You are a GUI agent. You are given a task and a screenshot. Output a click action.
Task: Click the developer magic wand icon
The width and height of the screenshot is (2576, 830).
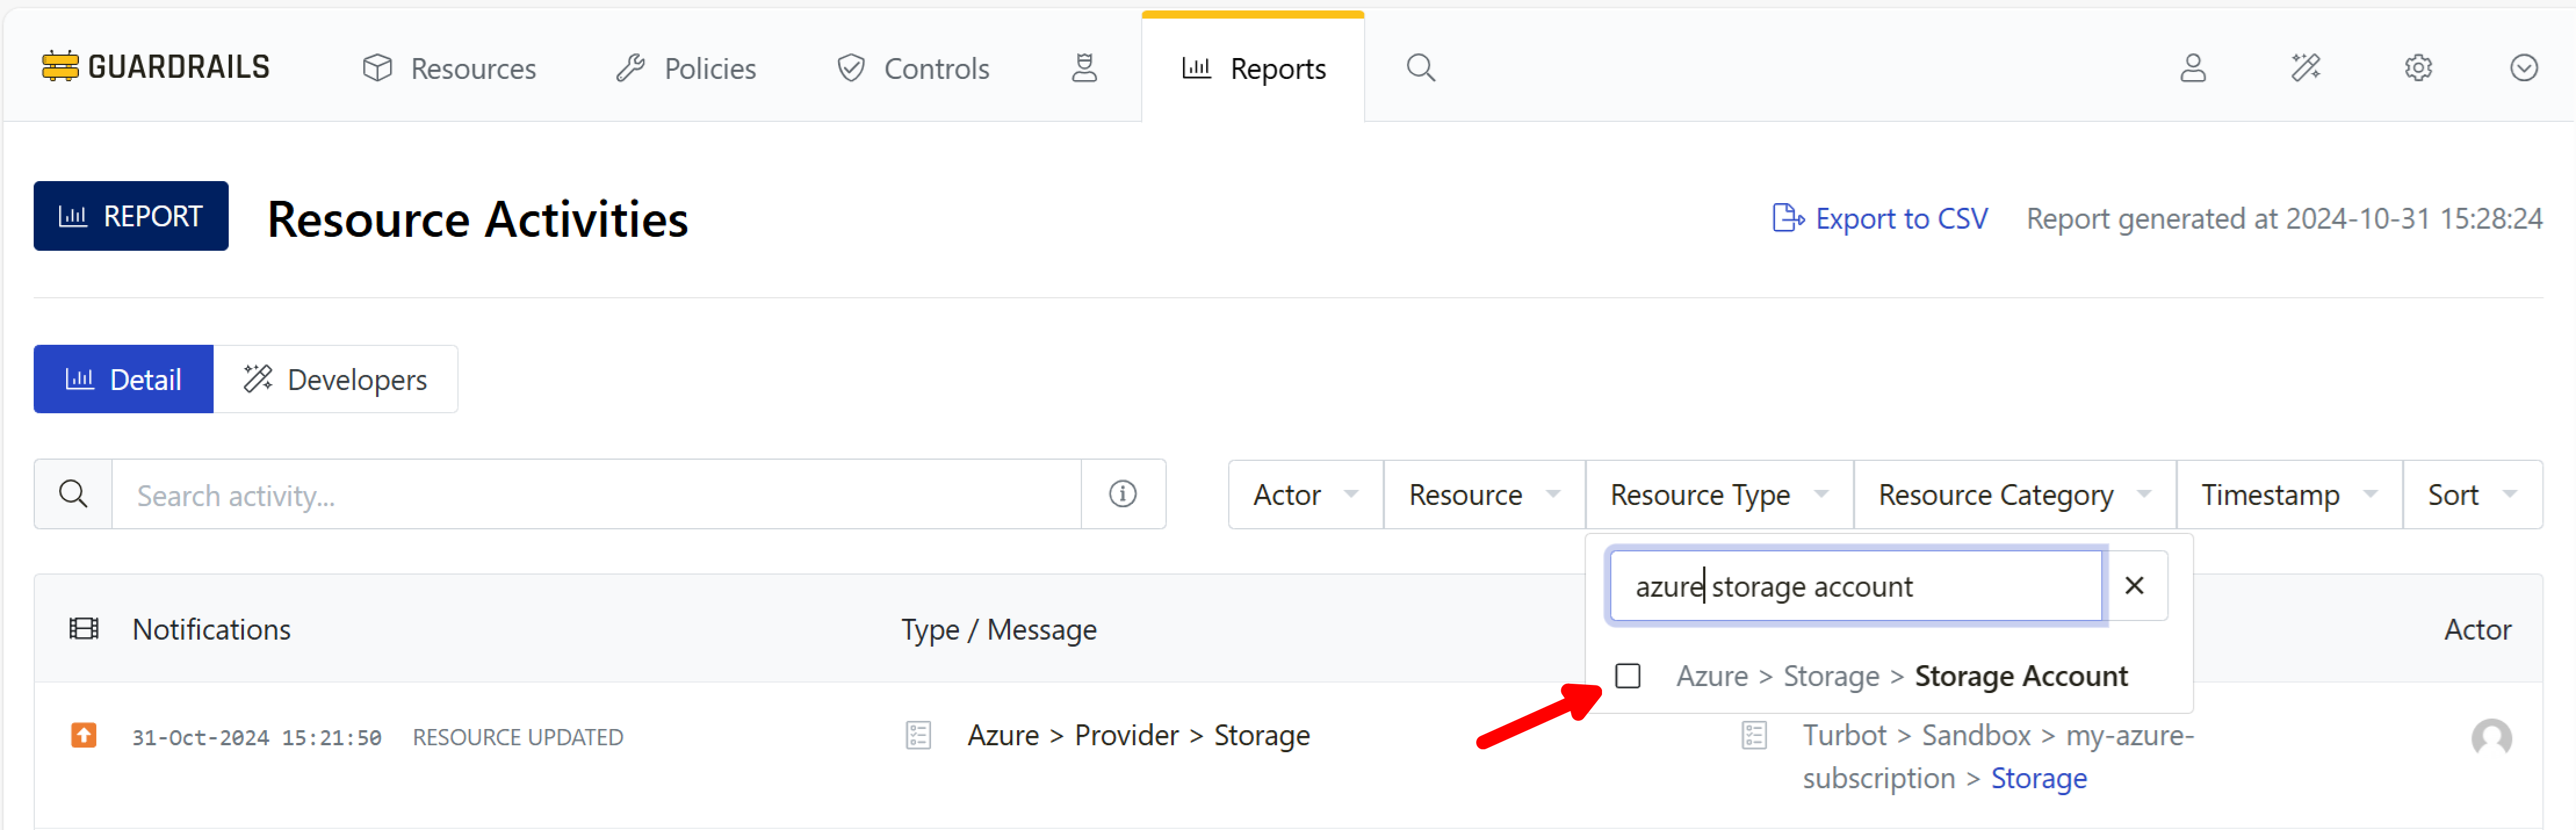pos(2305,68)
